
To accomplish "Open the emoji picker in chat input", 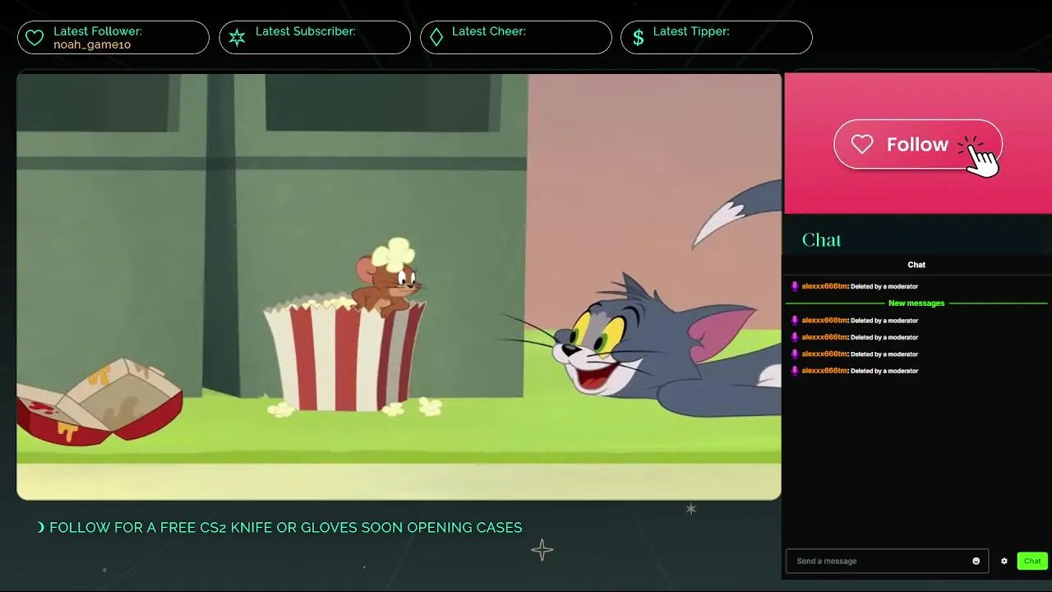I will [976, 561].
